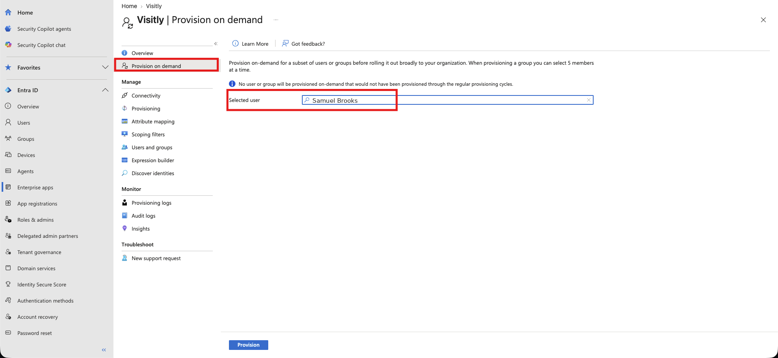Click the Attribute mapping table icon

125,121
